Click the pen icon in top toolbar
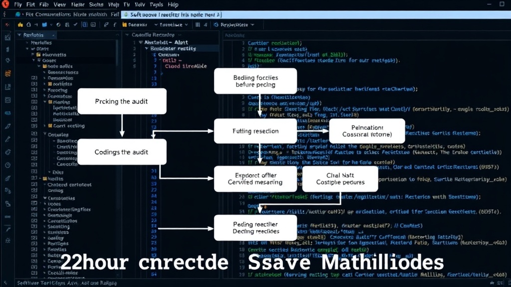The width and height of the screenshot is (511, 287). pyautogui.click(x=106, y=25)
